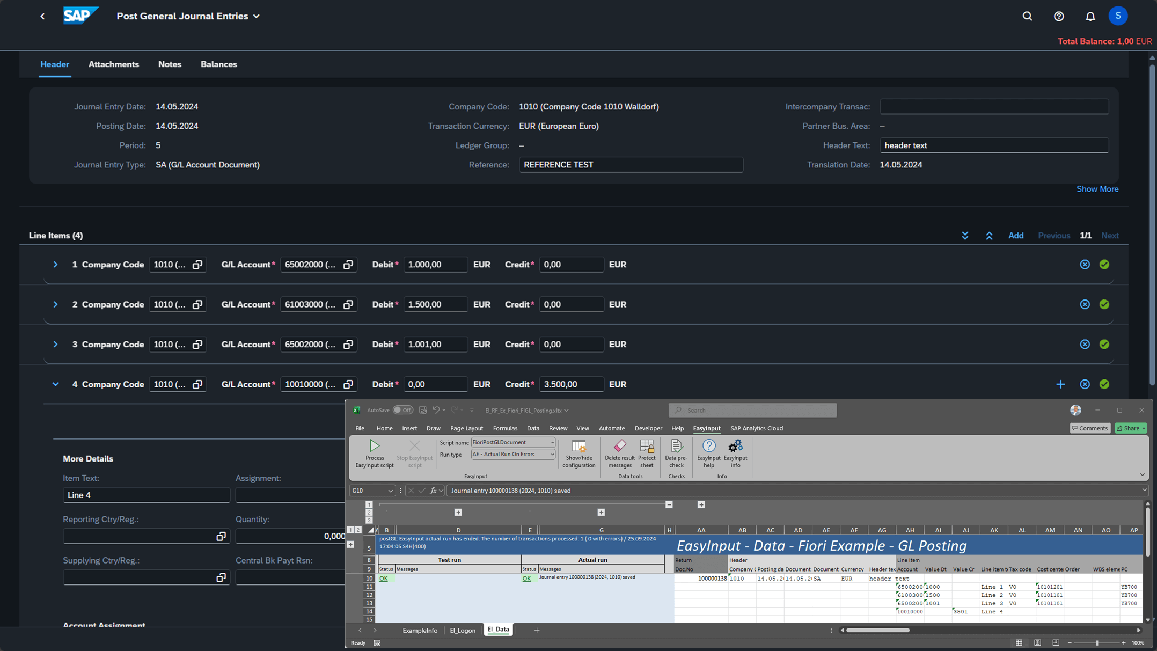Click the Reference input field

point(631,165)
